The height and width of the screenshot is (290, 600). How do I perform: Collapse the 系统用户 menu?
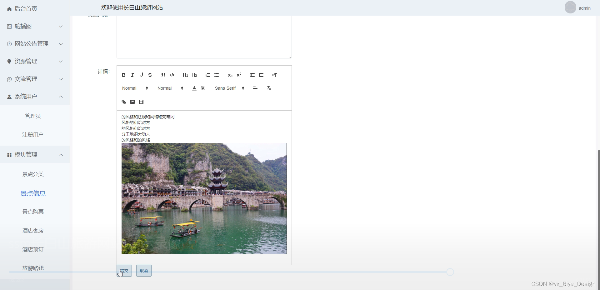pyautogui.click(x=35, y=97)
